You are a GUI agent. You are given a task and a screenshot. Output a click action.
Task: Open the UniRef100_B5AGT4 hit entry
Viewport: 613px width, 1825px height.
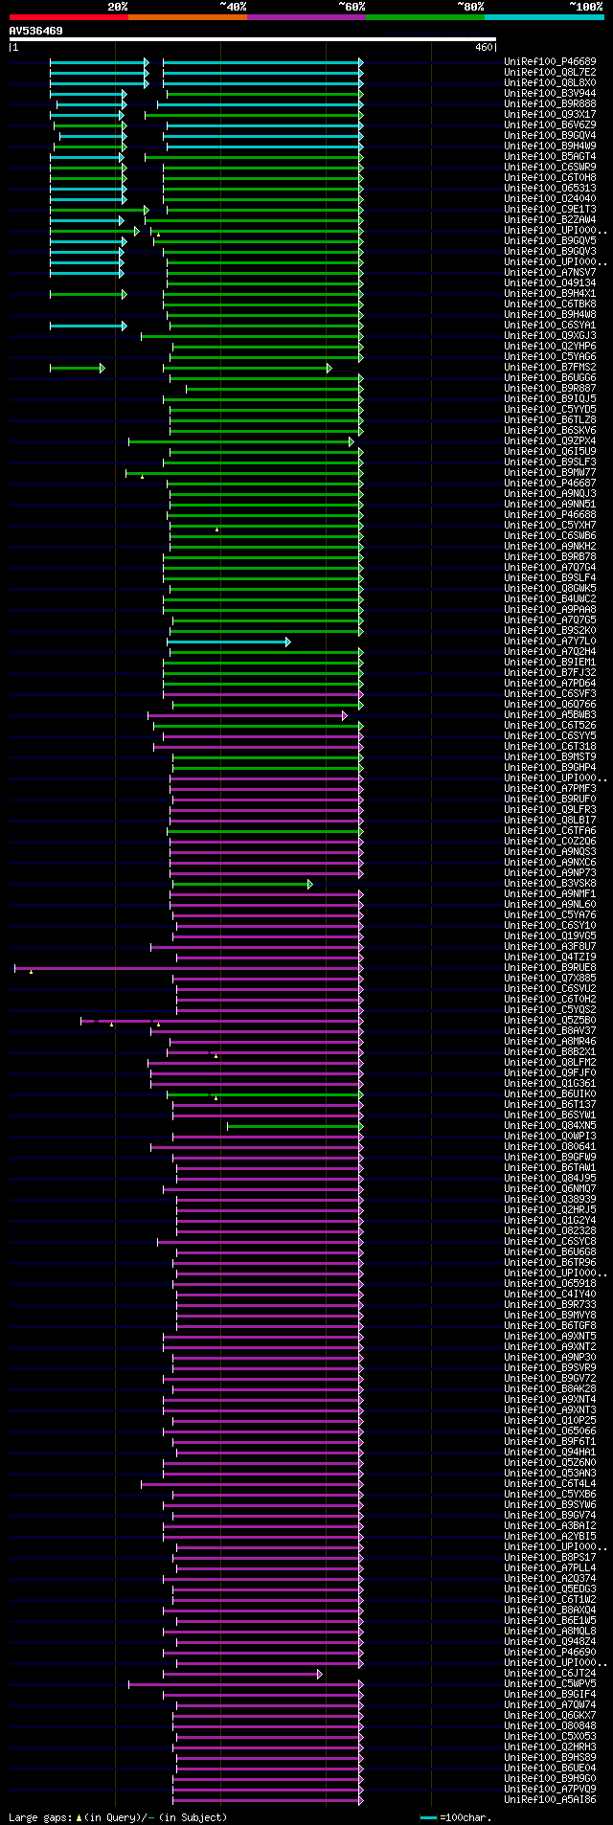[550, 157]
